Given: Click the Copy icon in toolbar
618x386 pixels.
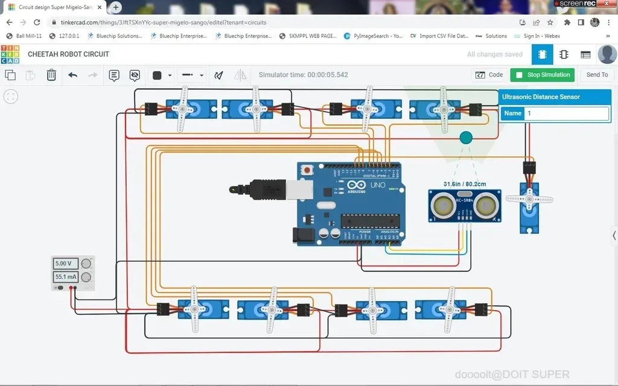Looking at the screenshot, I should [x=10, y=75].
